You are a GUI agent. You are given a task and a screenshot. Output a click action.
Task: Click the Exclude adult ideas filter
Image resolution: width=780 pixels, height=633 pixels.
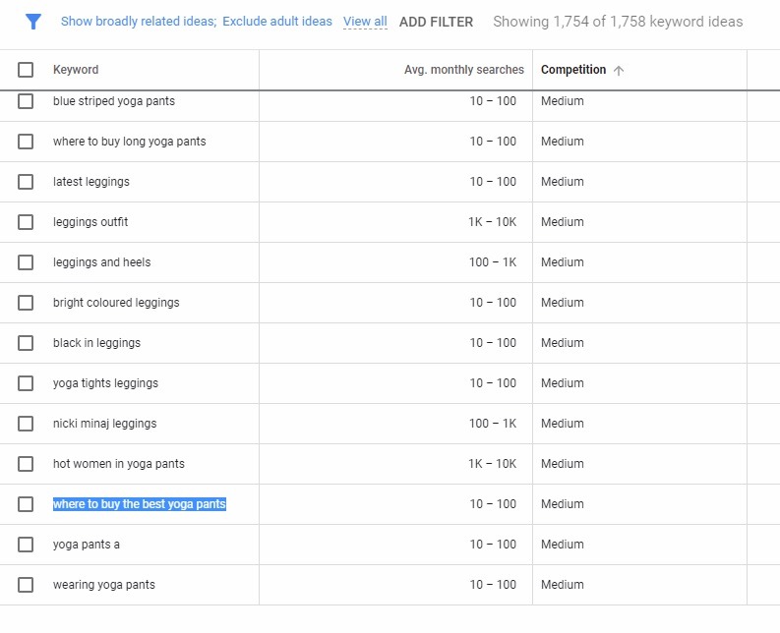[x=277, y=22]
